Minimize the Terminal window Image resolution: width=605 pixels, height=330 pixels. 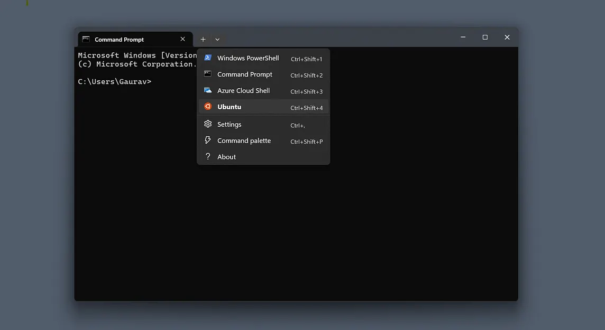pos(463,37)
